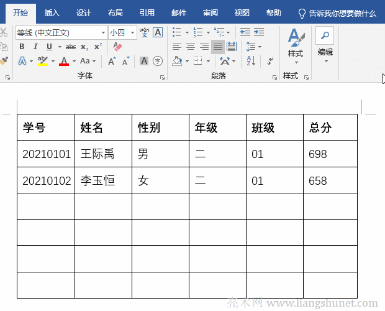Click the 学号 header cell
Viewport: 385px width, 311px height.
pos(46,128)
